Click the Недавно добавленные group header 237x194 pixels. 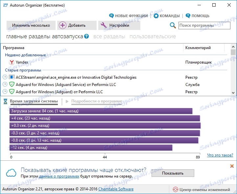pyautogui.click(x=25, y=55)
